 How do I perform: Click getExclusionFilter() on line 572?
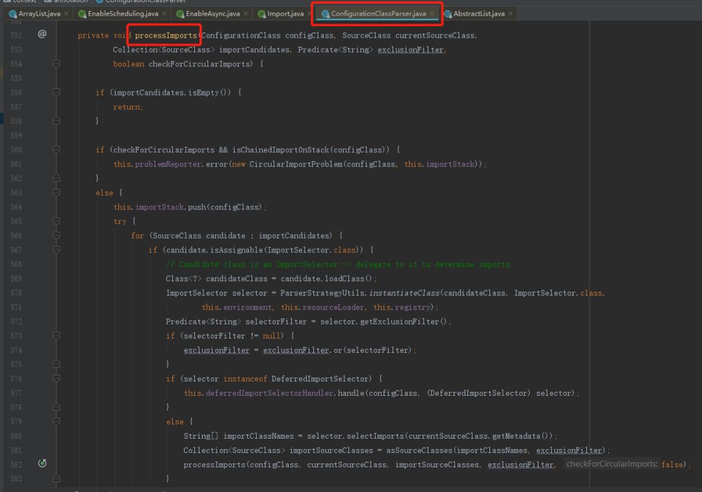[404, 322]
